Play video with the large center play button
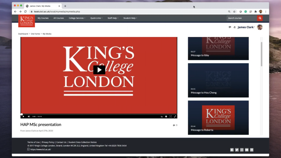Image resolution: width=281 pixels, height=158 pixels. 99,70
